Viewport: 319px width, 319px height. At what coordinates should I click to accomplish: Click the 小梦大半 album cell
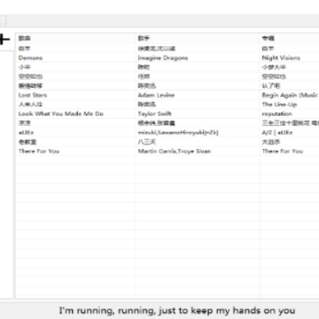pos(274,67)
